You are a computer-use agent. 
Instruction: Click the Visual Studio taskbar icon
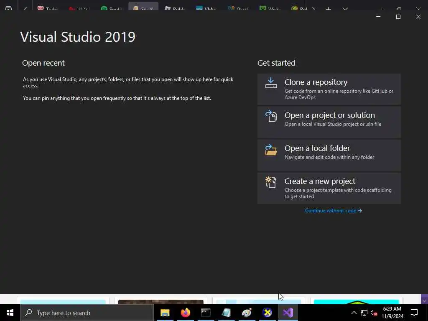click(x=288, y=313)
